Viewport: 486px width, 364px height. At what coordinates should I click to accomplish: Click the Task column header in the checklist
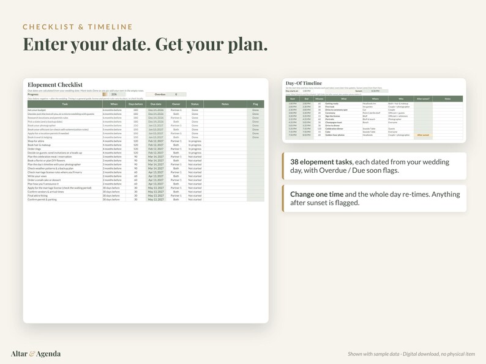click(x=65, y=104)
